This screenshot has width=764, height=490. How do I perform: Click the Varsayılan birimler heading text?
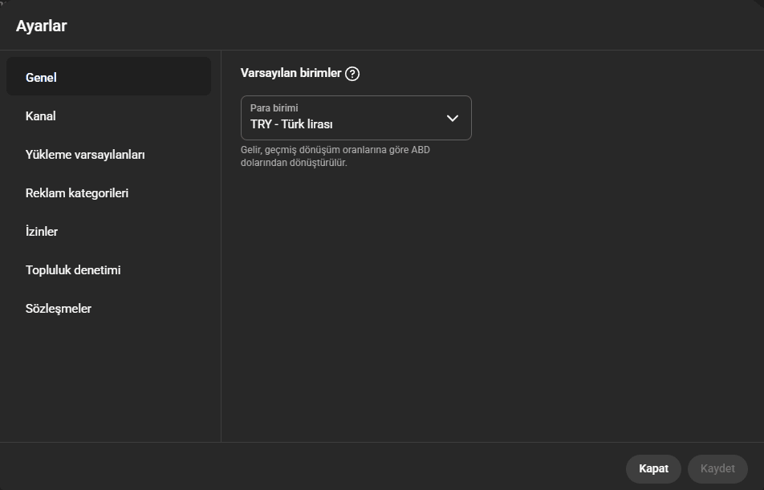click(x=291, y=74)
